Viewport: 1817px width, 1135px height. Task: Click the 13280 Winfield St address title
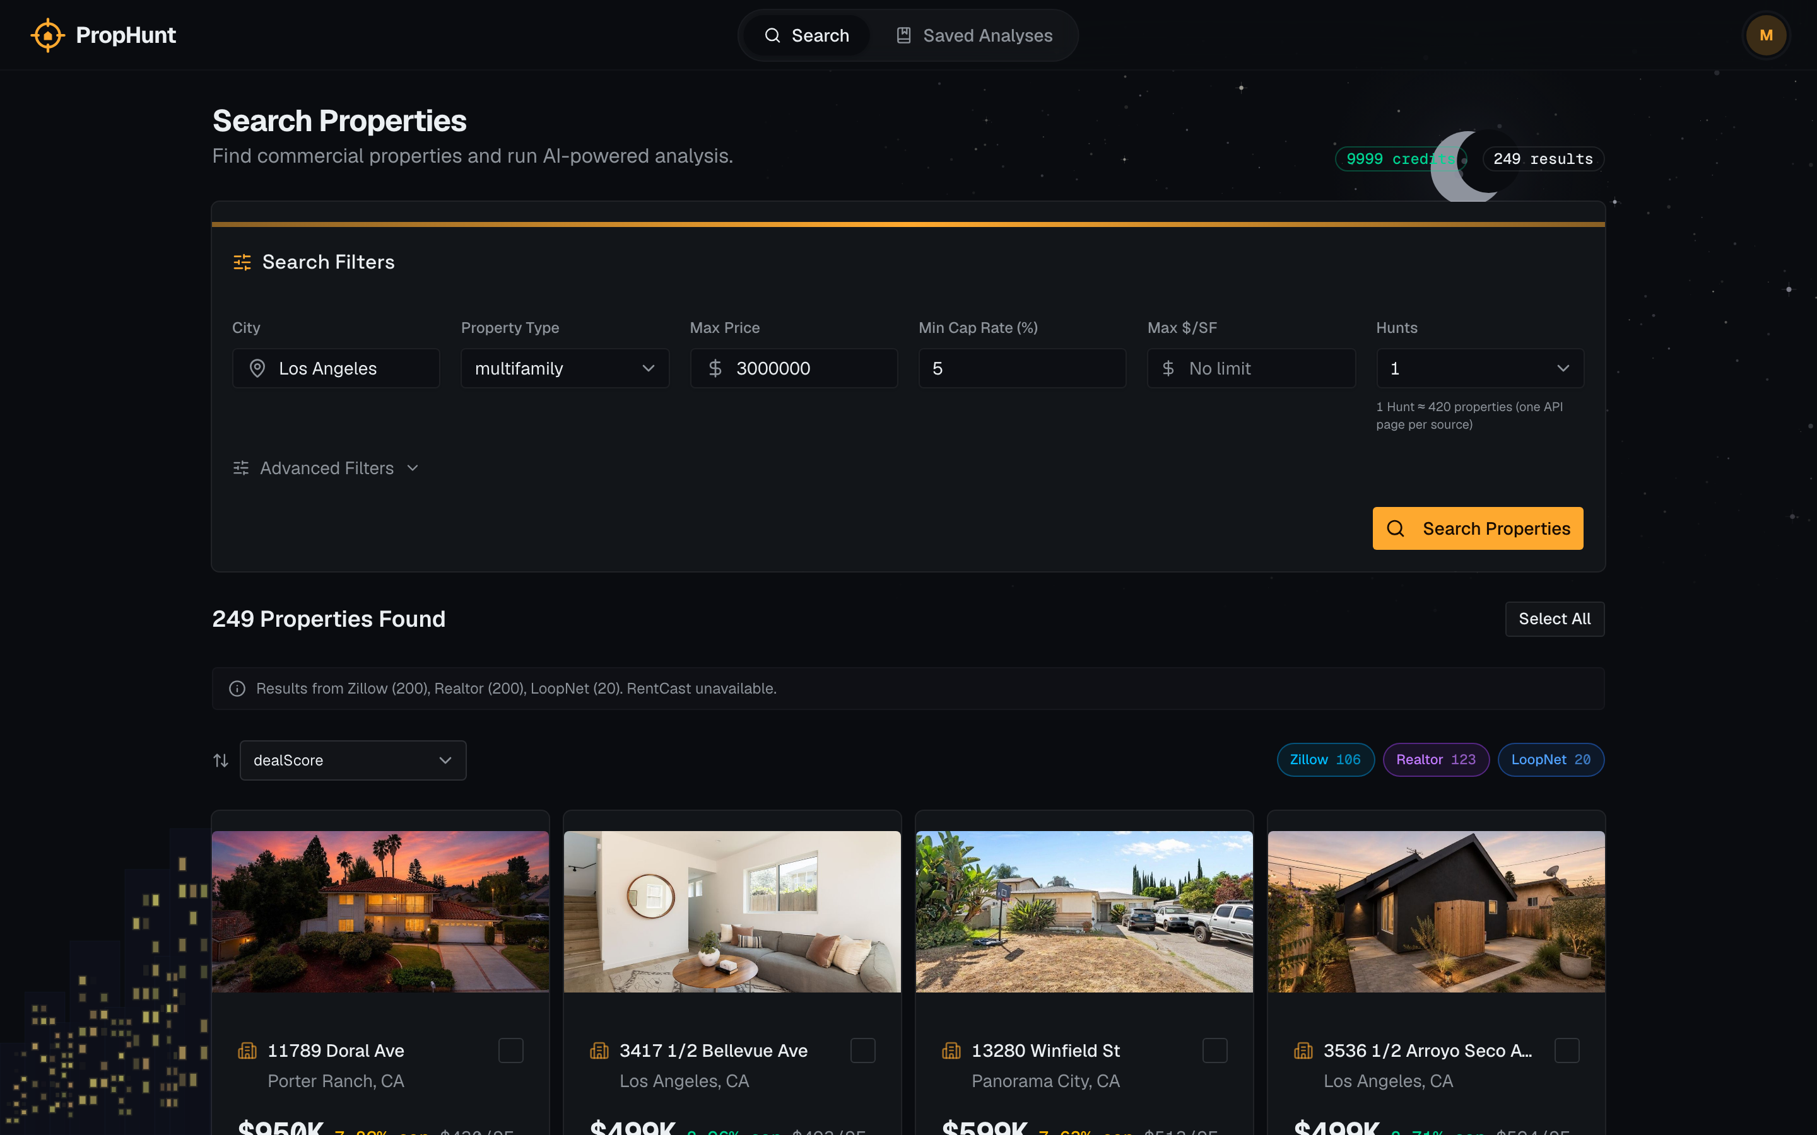[1045, 1051]
